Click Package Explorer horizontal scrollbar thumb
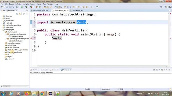The width and height of the screenshot is (172, 96). coord(6,86)
